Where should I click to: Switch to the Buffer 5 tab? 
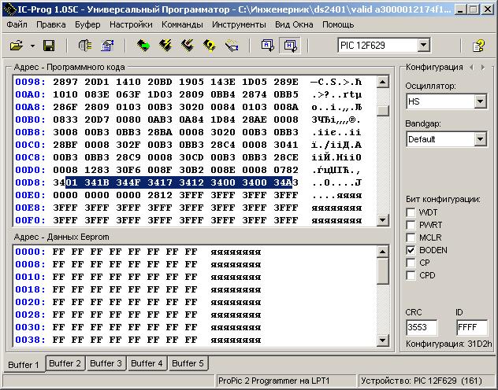pos(188,363)
